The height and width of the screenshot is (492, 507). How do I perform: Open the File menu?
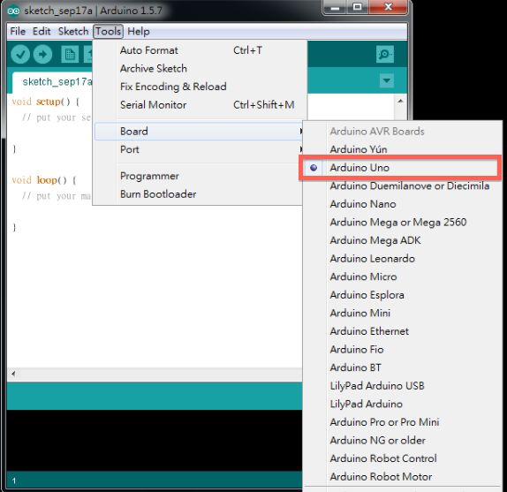[18, 31]
